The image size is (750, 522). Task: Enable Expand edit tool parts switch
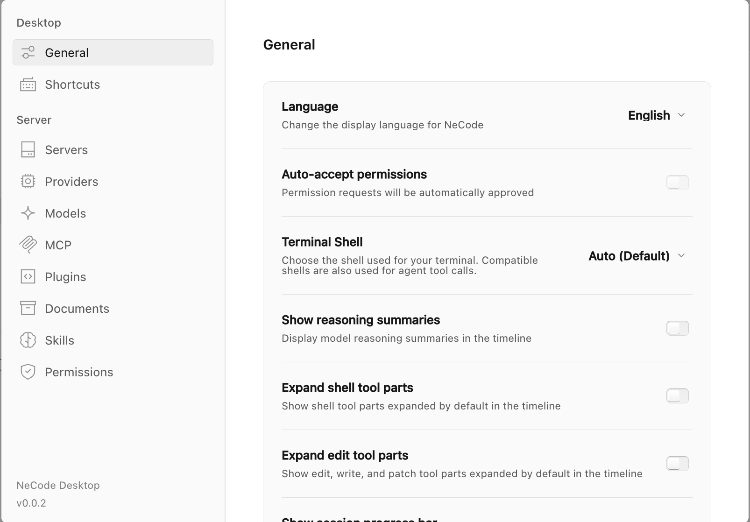pos(677,464)
